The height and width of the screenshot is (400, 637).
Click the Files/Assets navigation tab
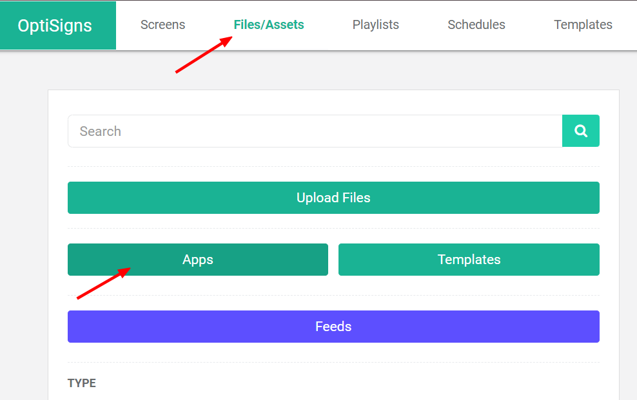coord(269,24)
